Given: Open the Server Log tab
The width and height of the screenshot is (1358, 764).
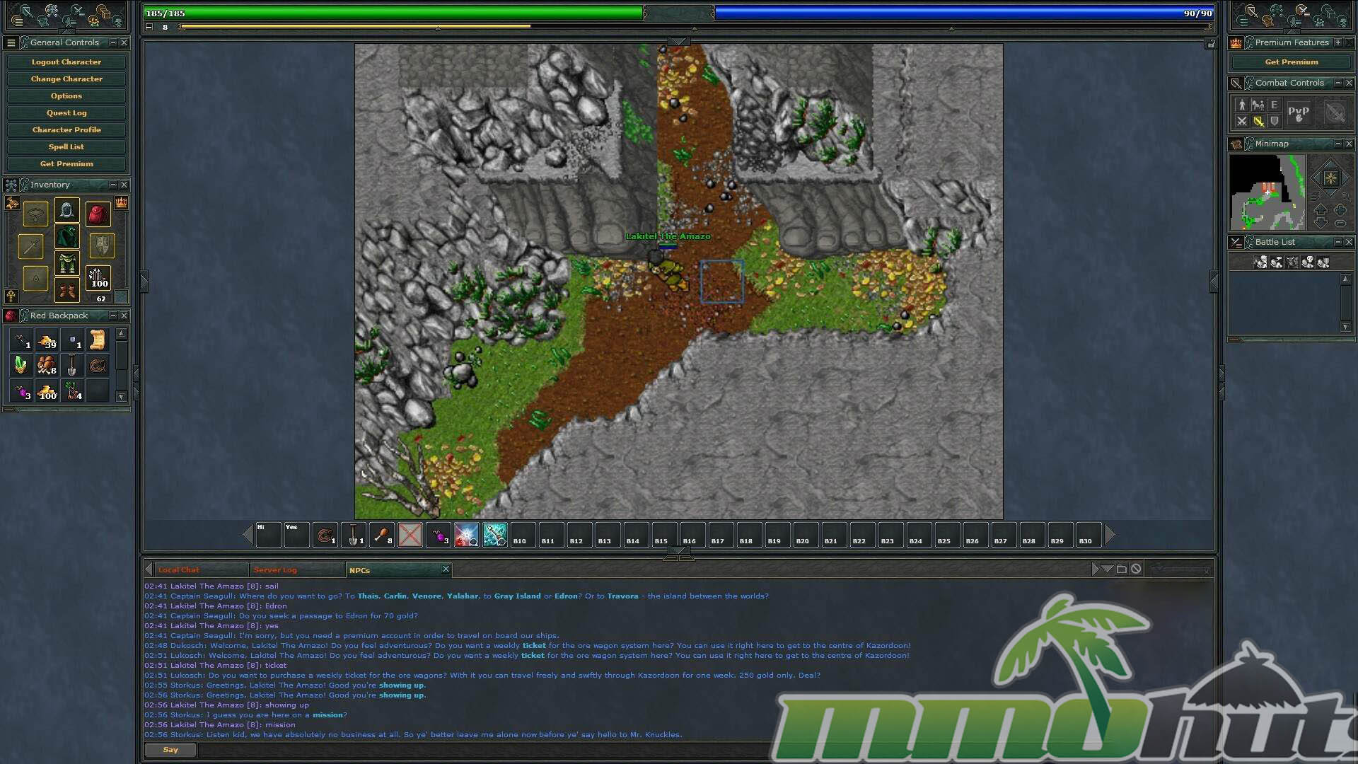Looking at the screenshot, I should click(x=275, y=569).
